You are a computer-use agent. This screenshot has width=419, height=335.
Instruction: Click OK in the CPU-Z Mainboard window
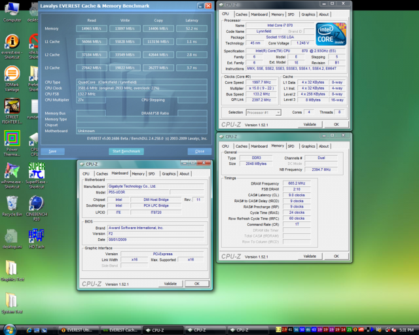197,284
